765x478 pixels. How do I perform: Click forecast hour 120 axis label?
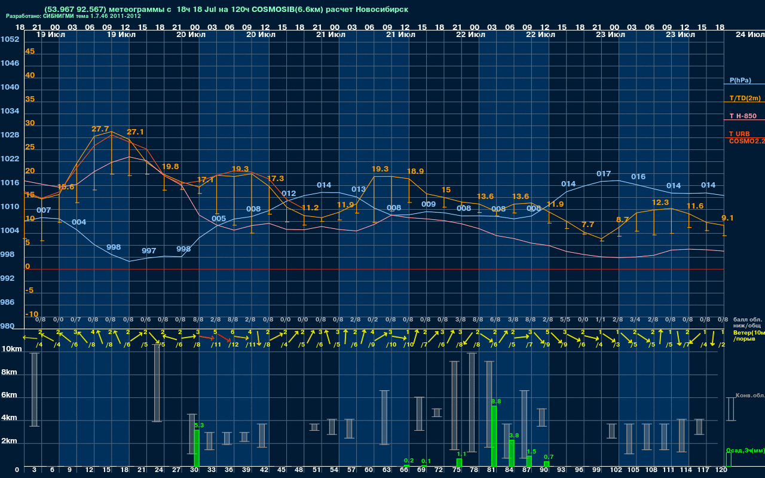(722, 470)
